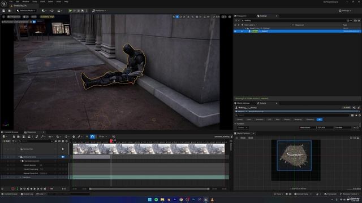Open the Sequencer frame rate dropdown

(102, 136)
